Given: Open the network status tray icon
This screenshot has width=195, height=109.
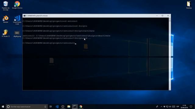Looking at the screenshot, I should tap(167, 107).
